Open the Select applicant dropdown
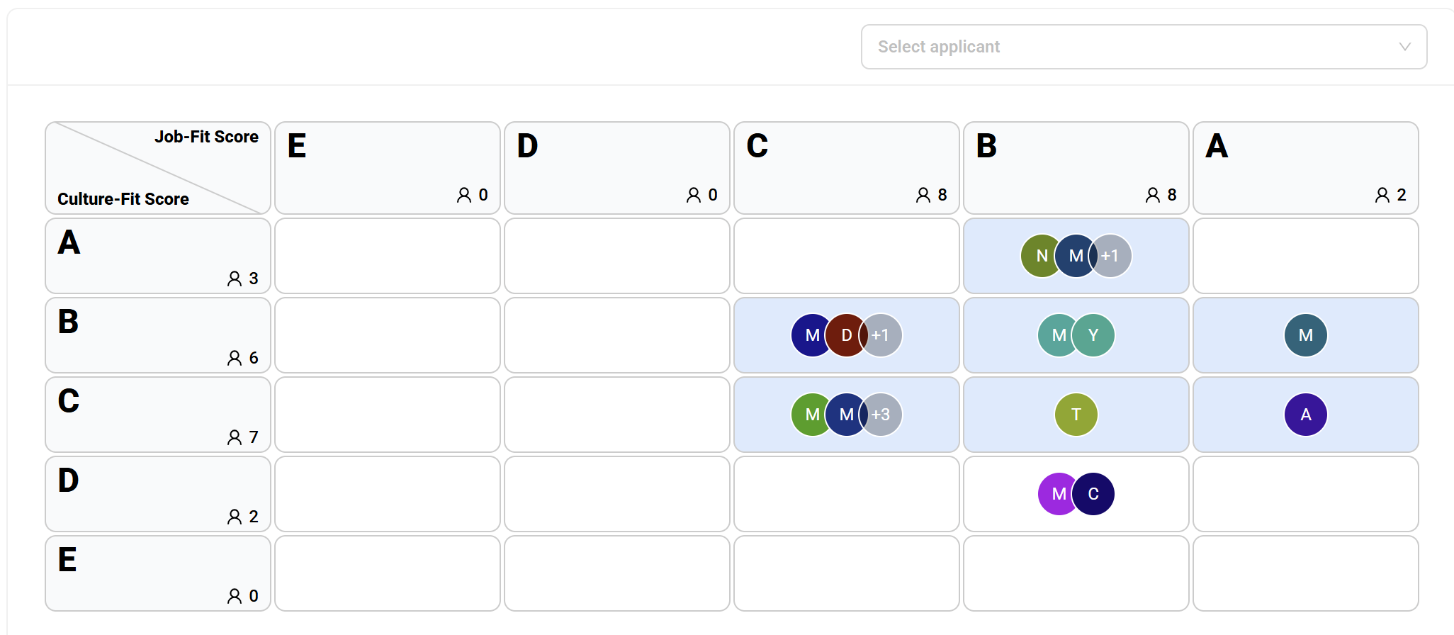This screenshot has height=635, width=1454. tap(1144, 47)
